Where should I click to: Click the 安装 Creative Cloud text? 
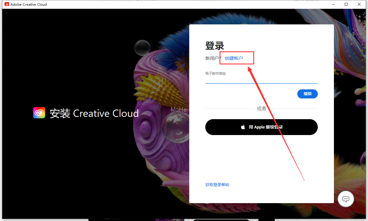click(x=94, y=113)
